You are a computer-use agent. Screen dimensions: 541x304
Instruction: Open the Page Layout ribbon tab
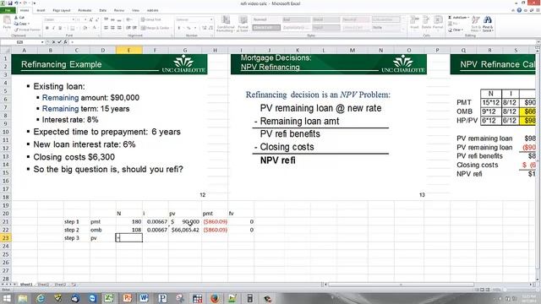click(62, 10)
